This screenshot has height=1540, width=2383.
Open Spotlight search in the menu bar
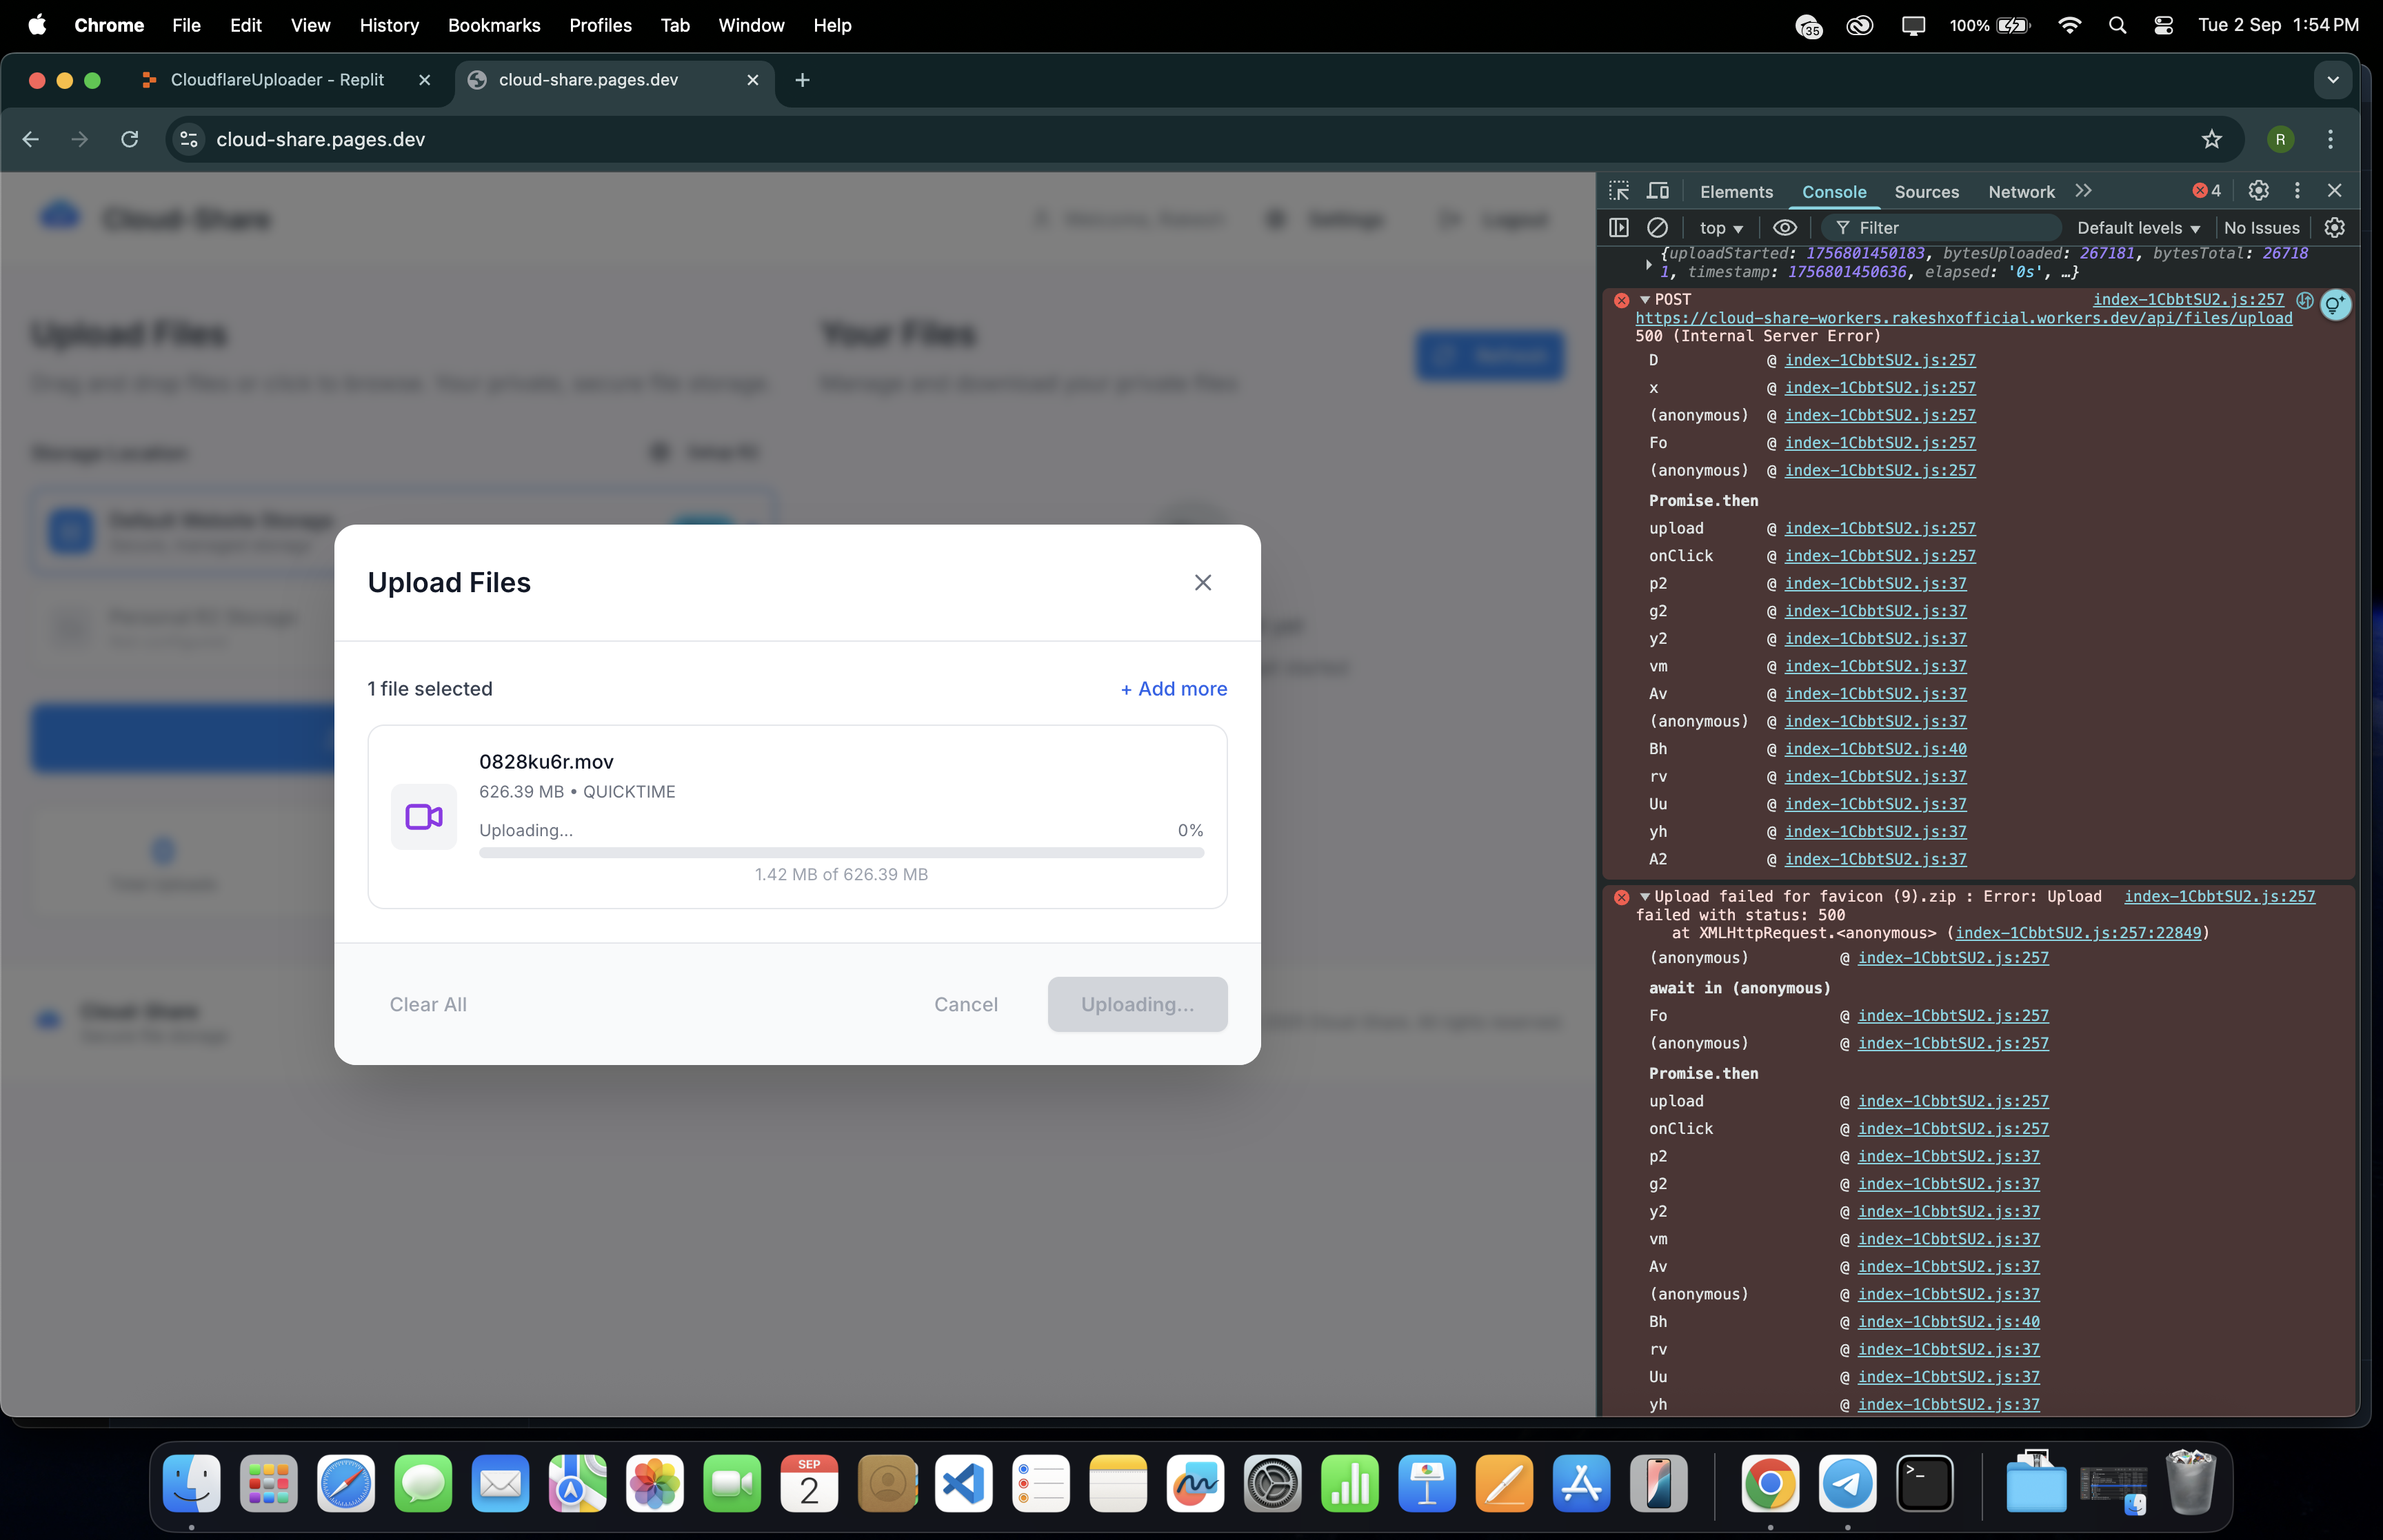pyautogui.click(x=2117, y=25)
